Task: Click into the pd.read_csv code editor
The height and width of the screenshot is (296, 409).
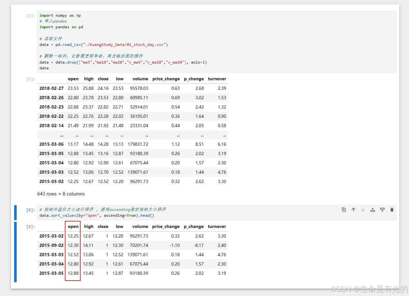Action: (x=216, y=42)
